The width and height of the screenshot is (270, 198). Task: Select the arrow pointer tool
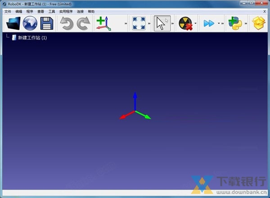click(x=162, y=23)
